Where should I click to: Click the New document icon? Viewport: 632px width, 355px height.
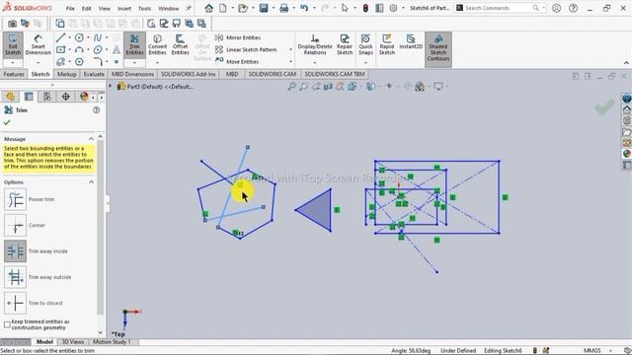[x=222, y=8]
